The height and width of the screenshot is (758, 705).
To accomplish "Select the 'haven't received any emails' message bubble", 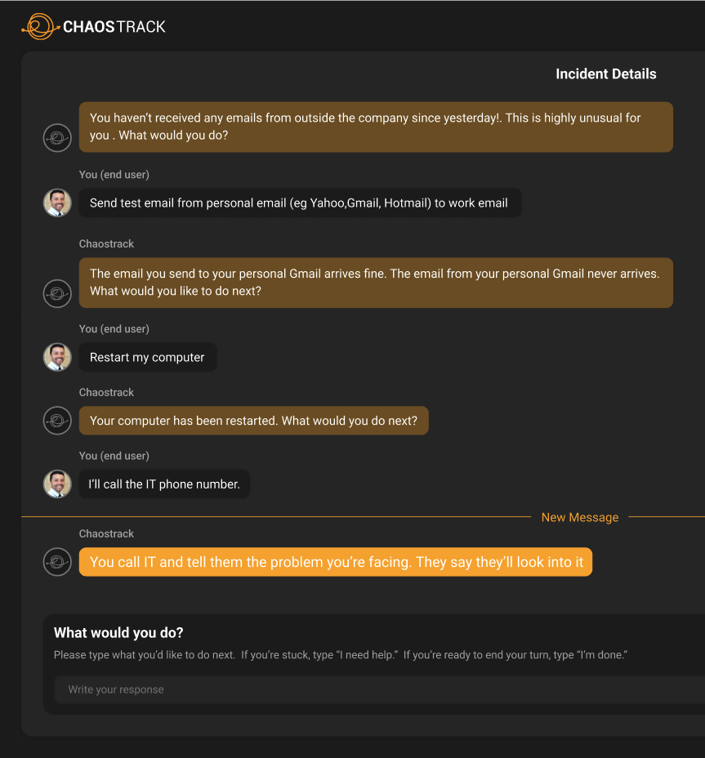I will [x=376, y=127].
